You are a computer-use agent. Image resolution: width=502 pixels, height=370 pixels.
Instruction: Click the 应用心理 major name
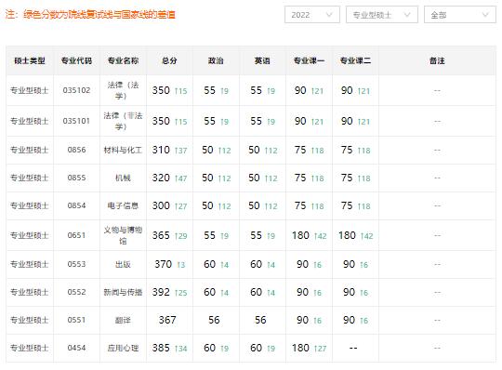click(123, 348)
